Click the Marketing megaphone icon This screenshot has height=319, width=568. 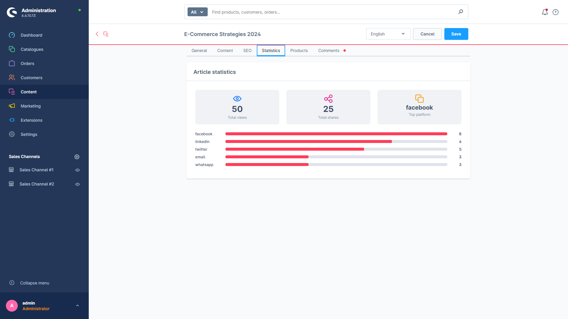coord(12,106)
